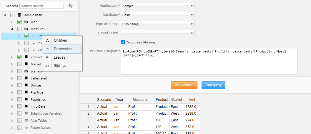
Task: Expand the Substitution Variables node
Action: coord(12,113)
